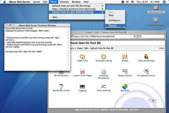Viewport: 169px width, 113px height.
Task: Open the SSI Parameters icon
Action: pos(61,72)
